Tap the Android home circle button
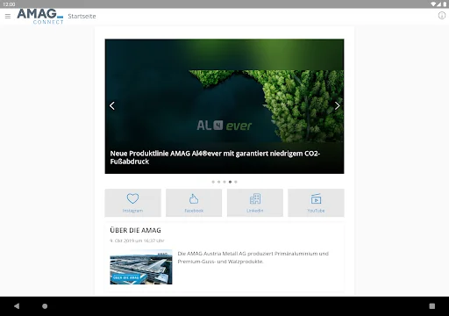The height and width of the screenshot is (316, 449). point(45,306)
